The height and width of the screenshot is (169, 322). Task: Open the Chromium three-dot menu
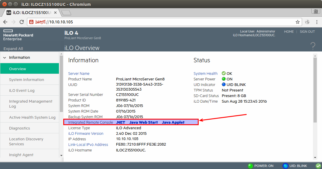tap(317, 22)
